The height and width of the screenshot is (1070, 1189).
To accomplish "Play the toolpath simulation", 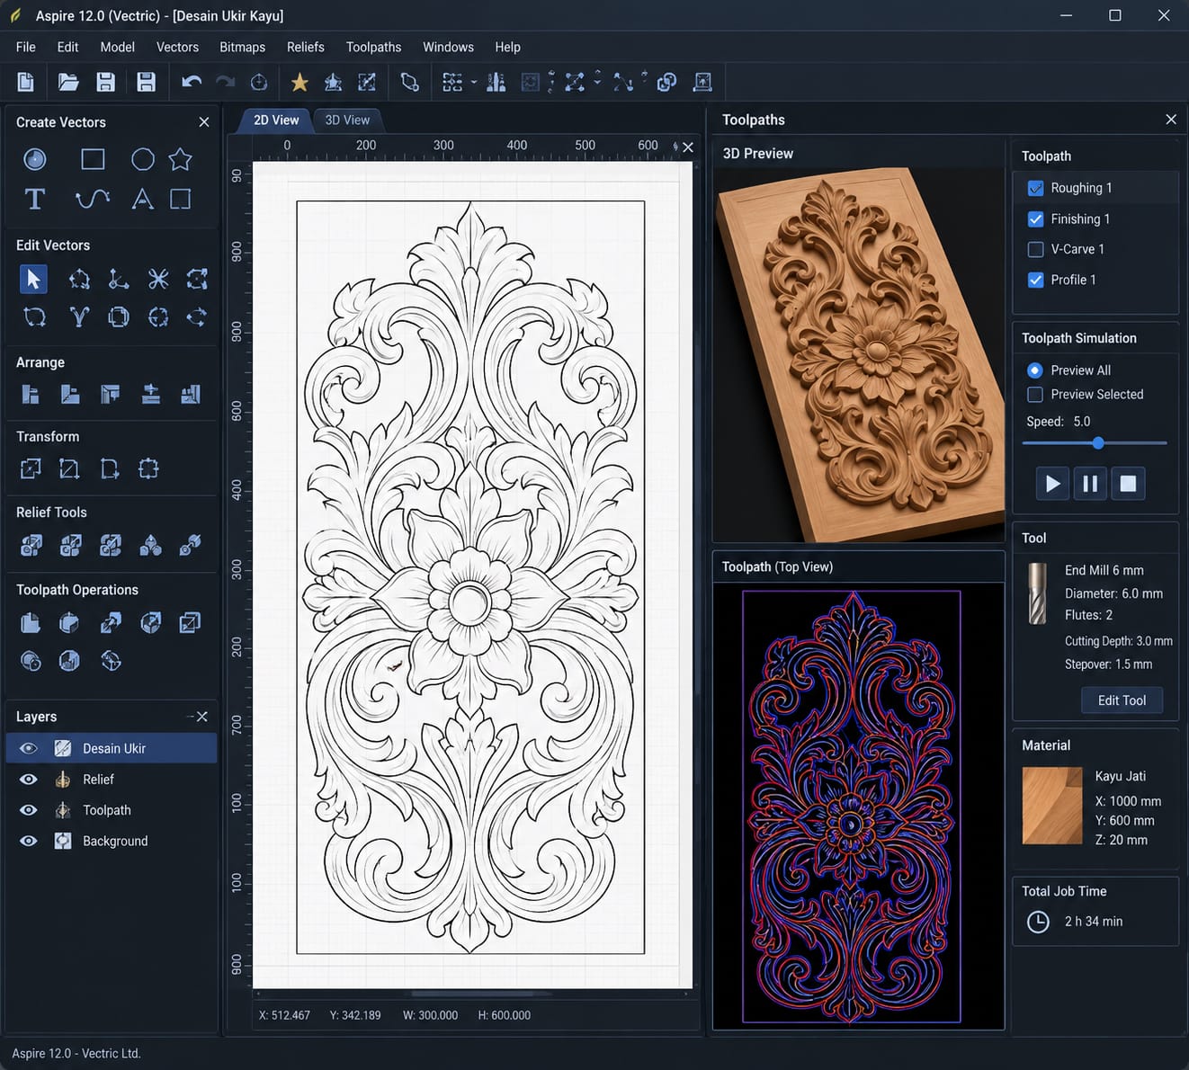I will tap(1052, 484).
